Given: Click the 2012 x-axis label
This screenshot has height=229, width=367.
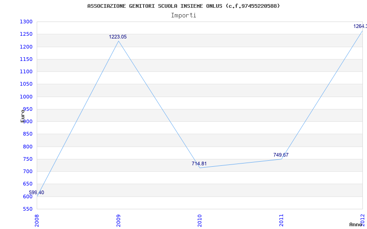Looking at the screenshot, I should coord(363,220).
